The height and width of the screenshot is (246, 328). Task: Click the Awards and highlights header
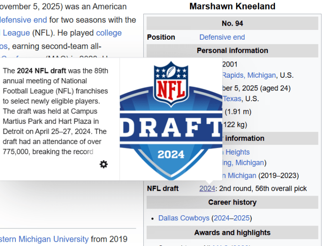tap(232, 233)
